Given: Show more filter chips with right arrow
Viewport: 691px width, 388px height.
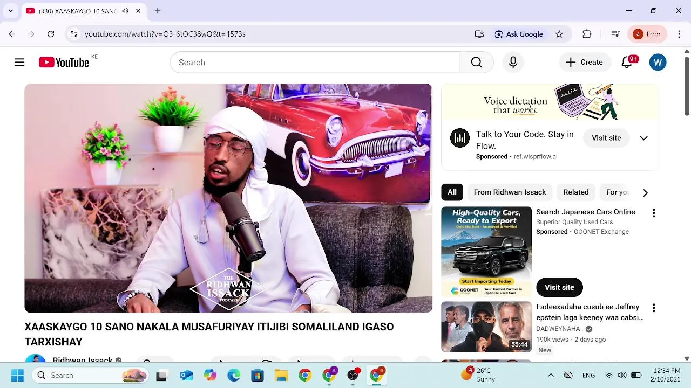Looking at the screenshot, I should point(645,192).
